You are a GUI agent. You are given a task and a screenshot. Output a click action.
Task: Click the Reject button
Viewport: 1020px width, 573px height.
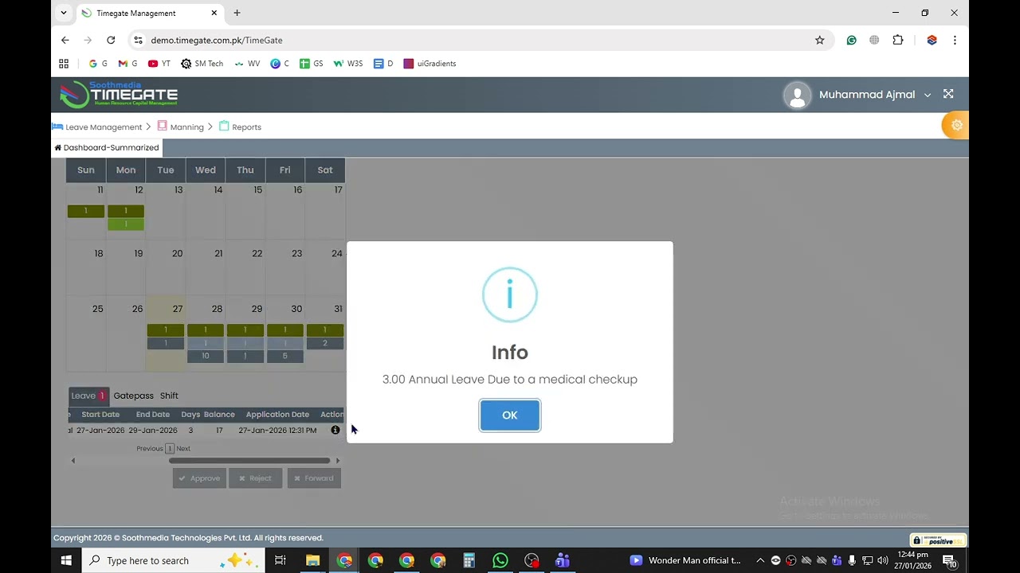[255, 478]
